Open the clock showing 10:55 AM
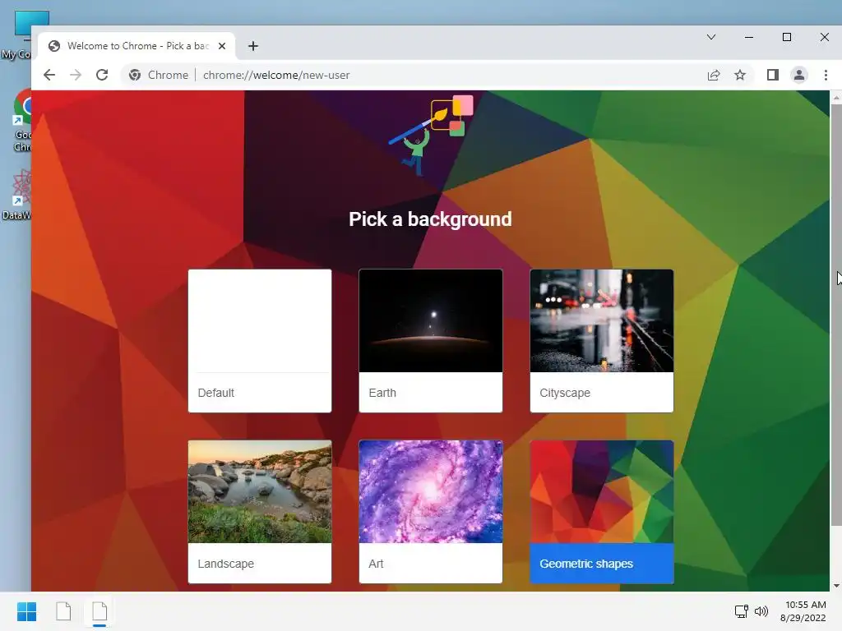The width and height of the screenshot is (842, 631). point(803,611)
